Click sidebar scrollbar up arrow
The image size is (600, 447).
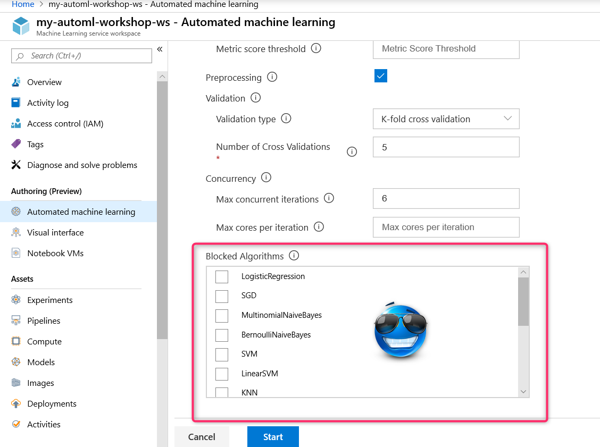(x=162, y=77)
